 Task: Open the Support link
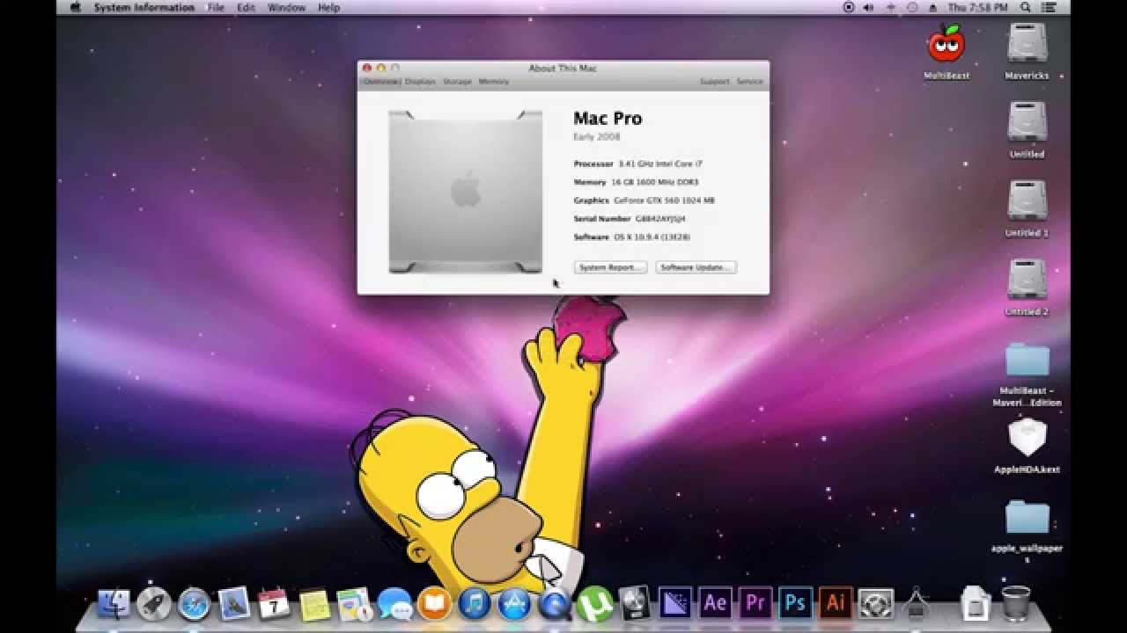click(x=715, y=82)
